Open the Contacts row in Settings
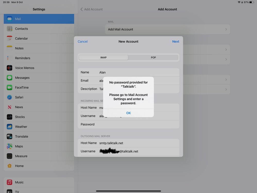 point(39,29)
